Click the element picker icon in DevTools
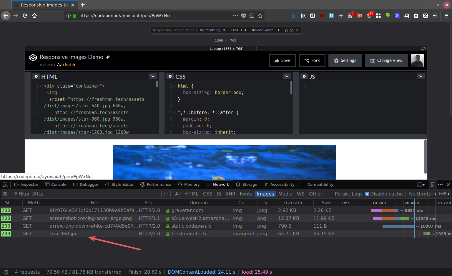The height and width of the screenshot is (276, 452). [x=5, y=185]
